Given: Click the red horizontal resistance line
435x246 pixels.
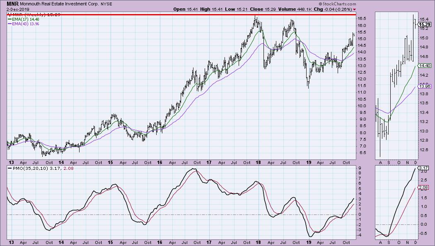Looking at the screenshot, I should coord(181,14).
